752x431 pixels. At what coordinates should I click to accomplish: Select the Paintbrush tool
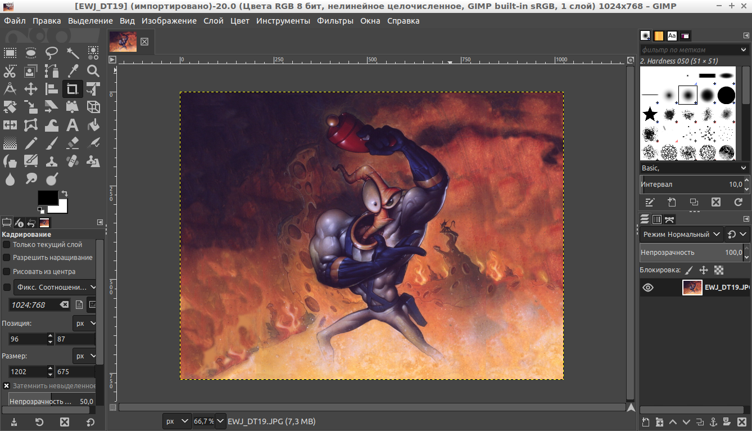pyautogui.click(x=52, y=143)
